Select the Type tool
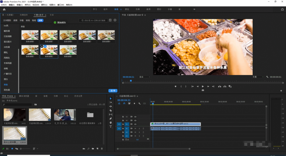The height and width of the screenshot is (156, 286). (111, 126)
